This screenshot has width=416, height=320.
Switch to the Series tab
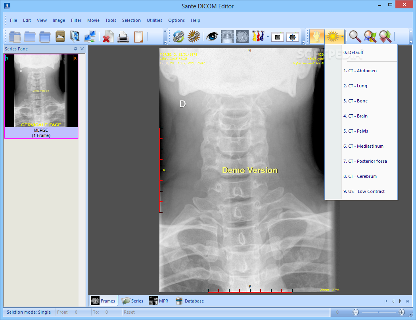click(132, 301)
